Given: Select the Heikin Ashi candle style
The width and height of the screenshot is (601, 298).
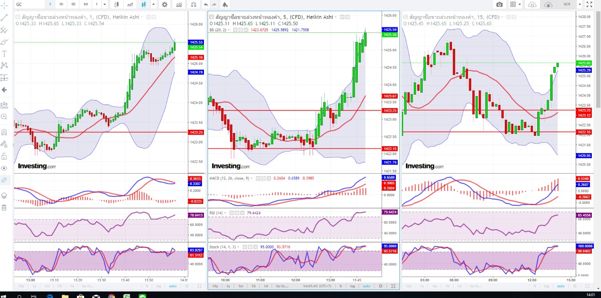Looking at the screenshot, I should click(144, 4).
